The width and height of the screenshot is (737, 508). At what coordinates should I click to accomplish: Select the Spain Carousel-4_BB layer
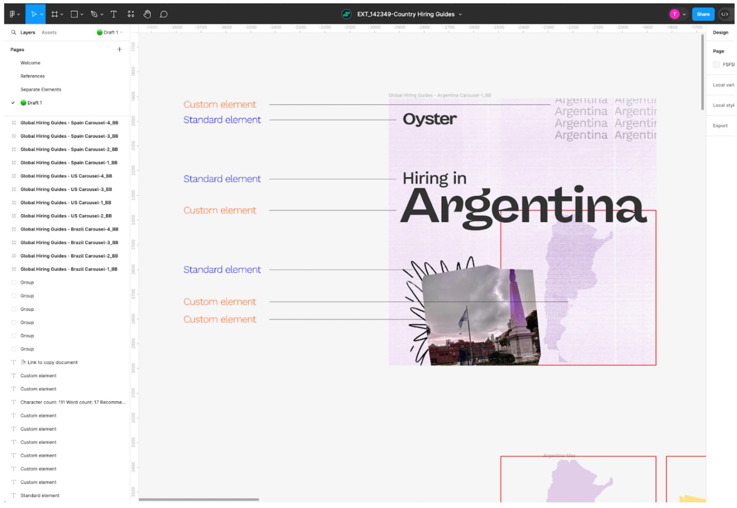(69, 122)
